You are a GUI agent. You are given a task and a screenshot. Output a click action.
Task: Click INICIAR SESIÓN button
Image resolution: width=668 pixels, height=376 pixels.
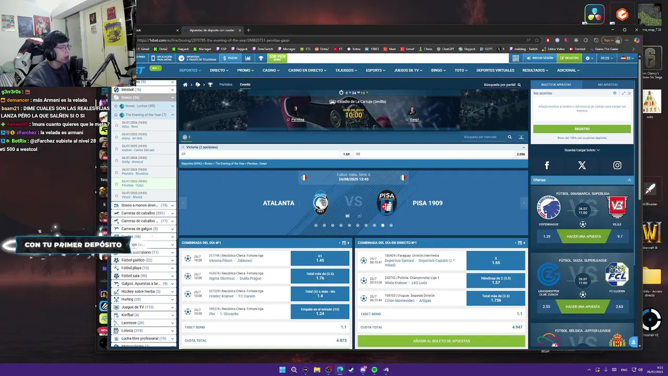tap(540, 58)
